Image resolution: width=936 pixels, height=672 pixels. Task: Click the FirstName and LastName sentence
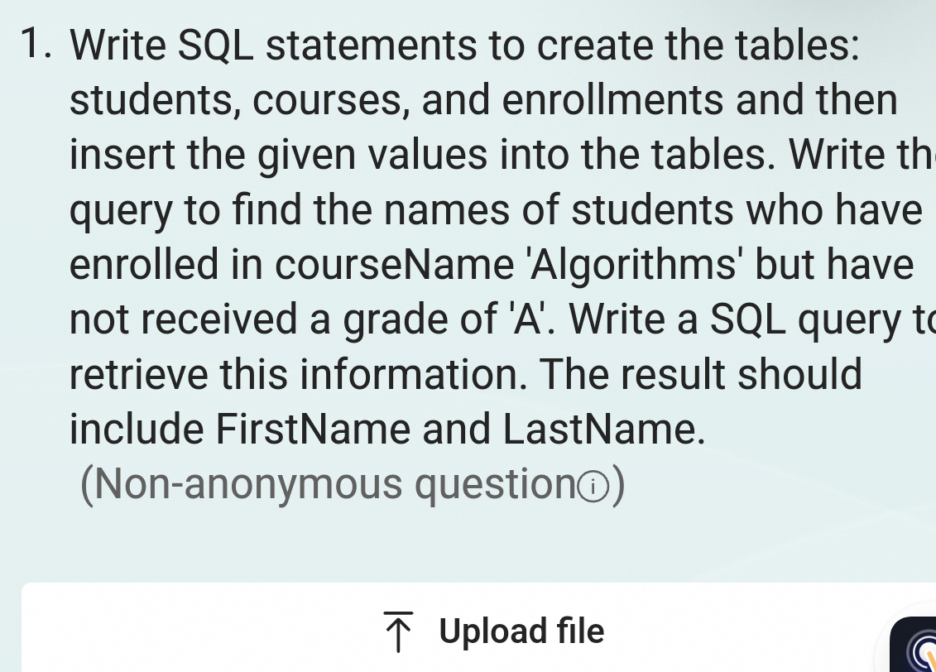coord(389,429)
